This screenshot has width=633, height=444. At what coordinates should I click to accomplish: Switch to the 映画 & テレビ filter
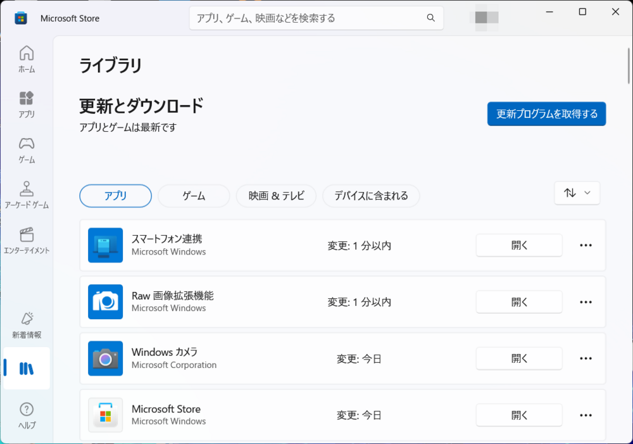pyautogui.click(x=276, y=196)
